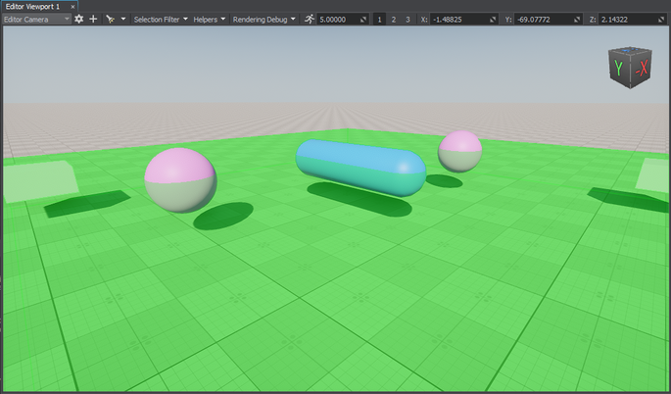Image resolution: width=671 pixels, height=394 pixels.
Task: Select camera speed preset 2
Action: 394,19
